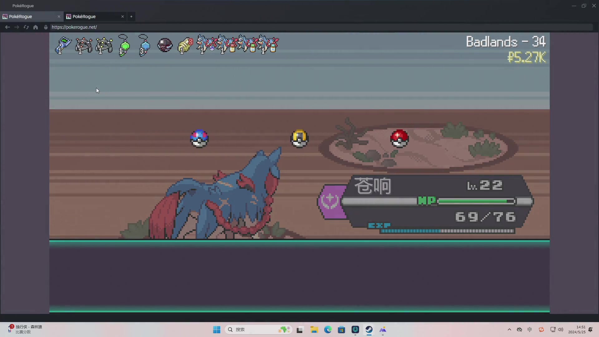Expand hidden system tray icons chevron

click(x=509, y=330)
